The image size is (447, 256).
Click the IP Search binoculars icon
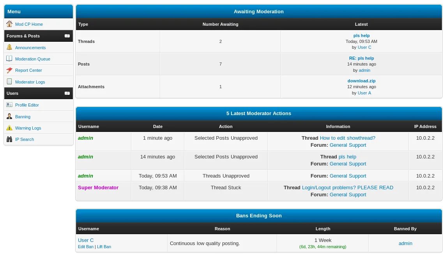tap(9, 139)
